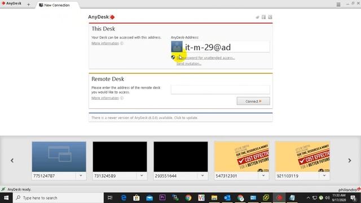
Task: Open Task View from the taskbar
Action: coord(110,198)
